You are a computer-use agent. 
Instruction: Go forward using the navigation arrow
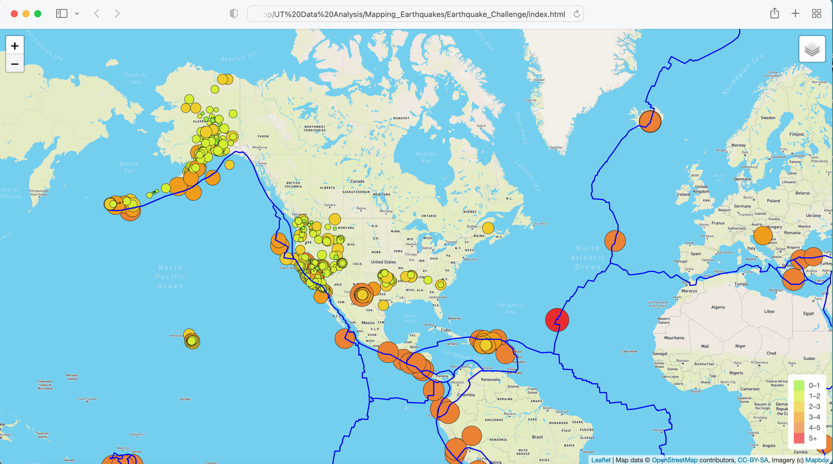point(117,13)
